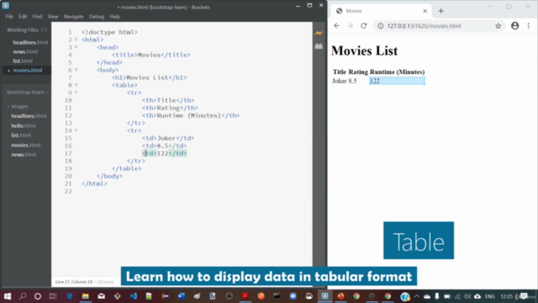Image resolution: width=538 pixels, height=303 pixels.
Task: Open headlines.html in the project tree
Action: (29, 116)
